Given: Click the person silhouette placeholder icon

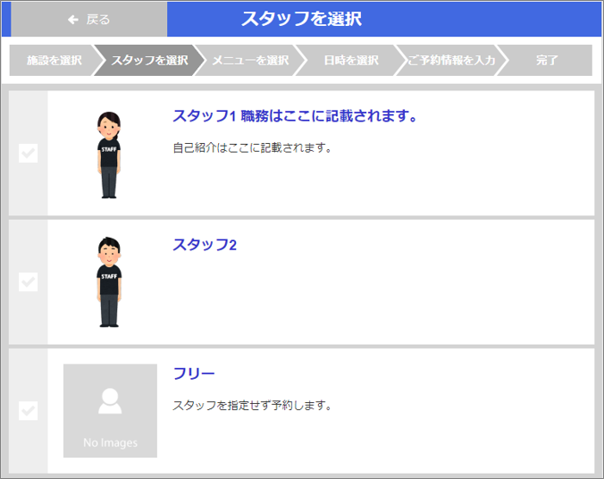Looking at the screenshot, I should (x=110, y=402).
